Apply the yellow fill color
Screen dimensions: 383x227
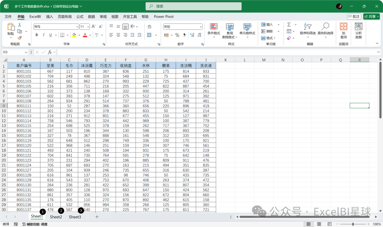(74, 35)
